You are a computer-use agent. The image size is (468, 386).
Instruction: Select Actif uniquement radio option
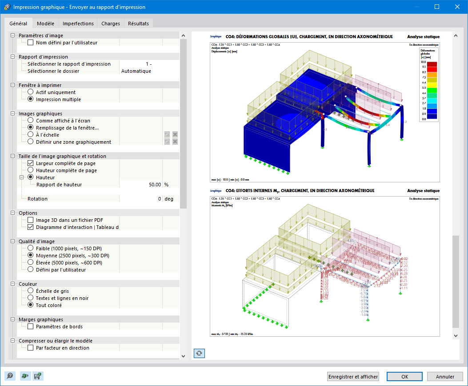(30, 92)
